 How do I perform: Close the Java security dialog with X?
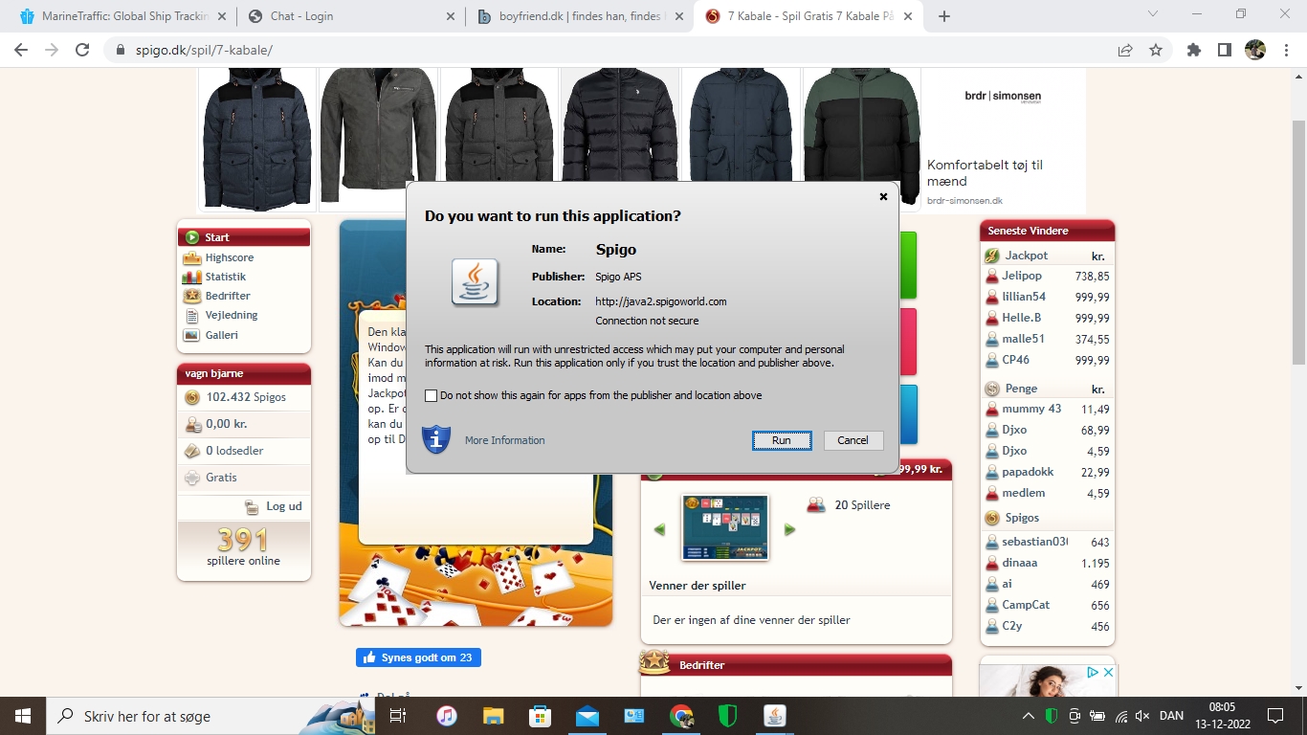pos(883,196)
